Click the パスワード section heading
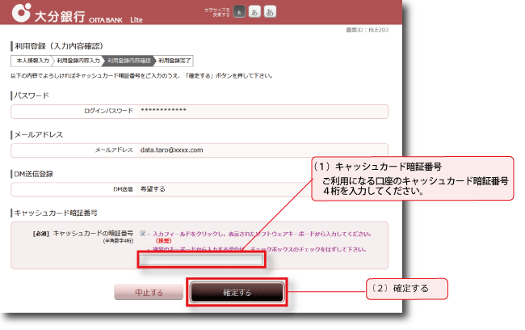 click(x=31, y=95)
